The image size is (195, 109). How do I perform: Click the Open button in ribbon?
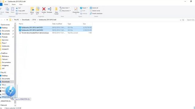point(84,8)
